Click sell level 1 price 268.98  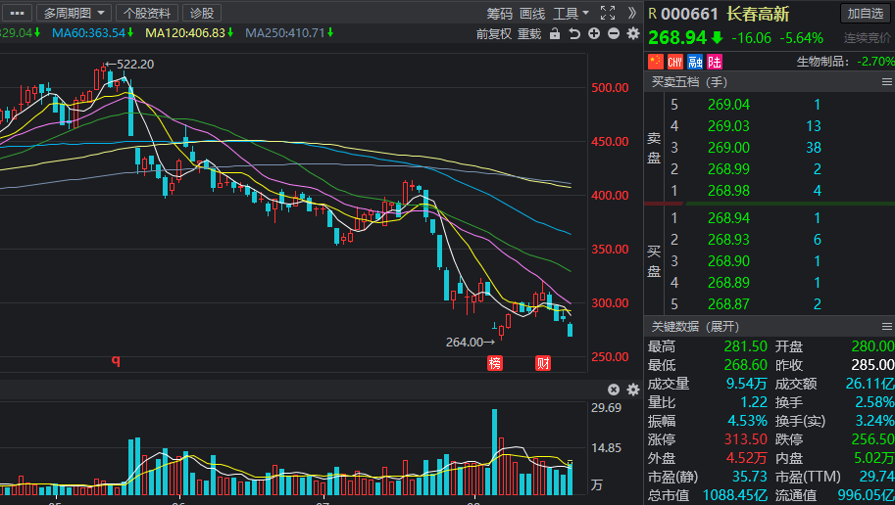(728, 191)
